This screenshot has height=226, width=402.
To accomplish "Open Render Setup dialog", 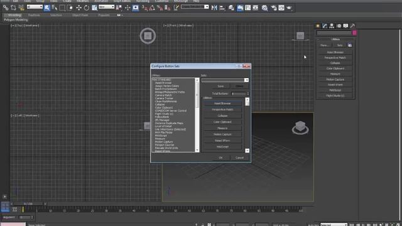I will coord(274,8).
